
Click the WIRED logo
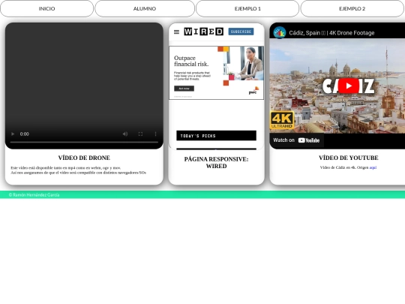[203, 32]
